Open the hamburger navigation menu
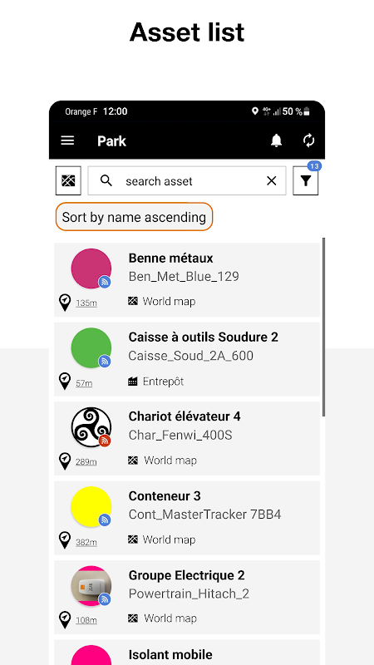Screen dimensions: 374x665 tap(68, 140)
